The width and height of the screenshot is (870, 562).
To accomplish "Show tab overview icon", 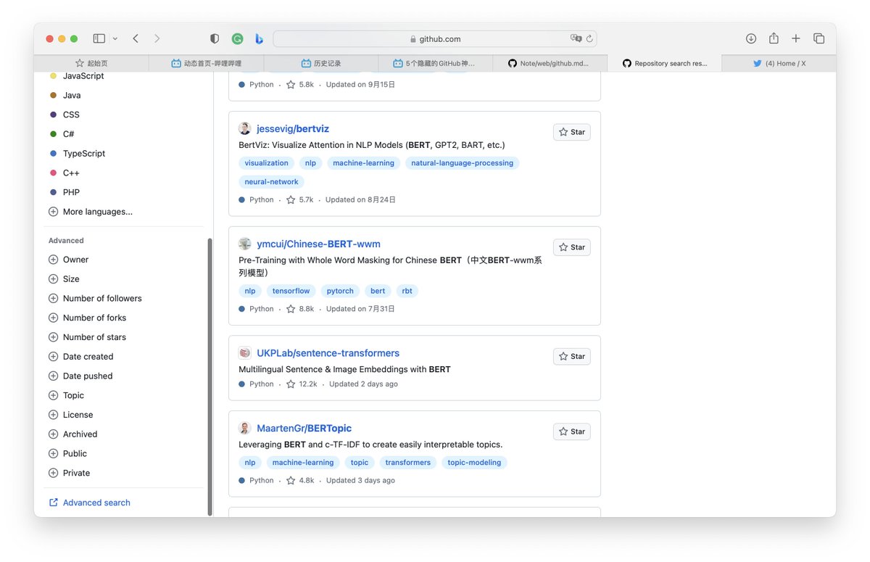I will coord(819,38).
